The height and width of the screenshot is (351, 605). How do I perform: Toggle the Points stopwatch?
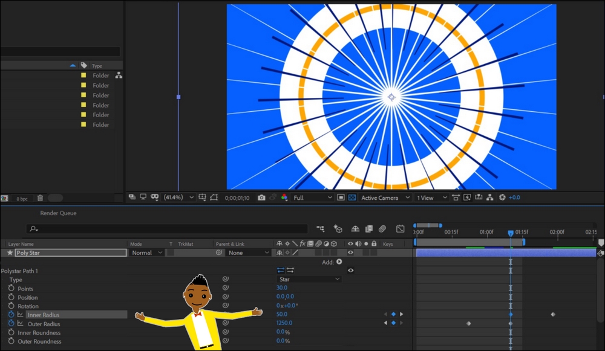(x=11, y=288)
